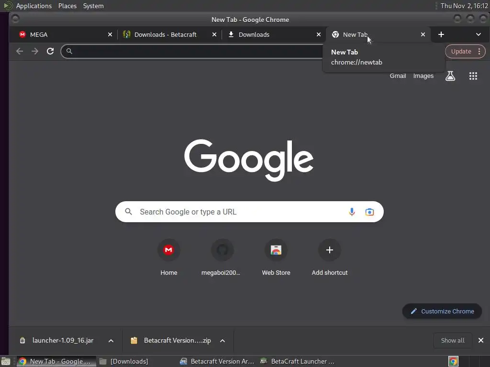490x367 pixels.
Task: Search by image with Google Lens icon
Action: [369, 212]
